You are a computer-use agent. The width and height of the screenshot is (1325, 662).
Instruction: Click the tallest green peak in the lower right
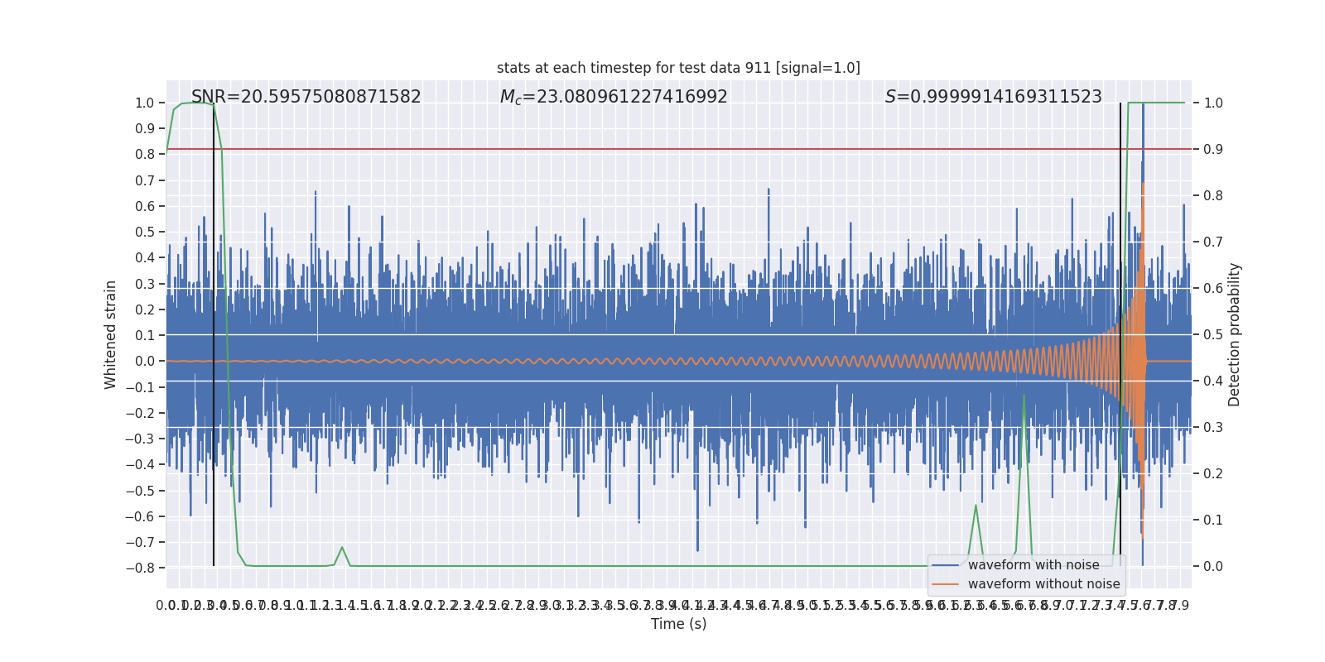1024,396
